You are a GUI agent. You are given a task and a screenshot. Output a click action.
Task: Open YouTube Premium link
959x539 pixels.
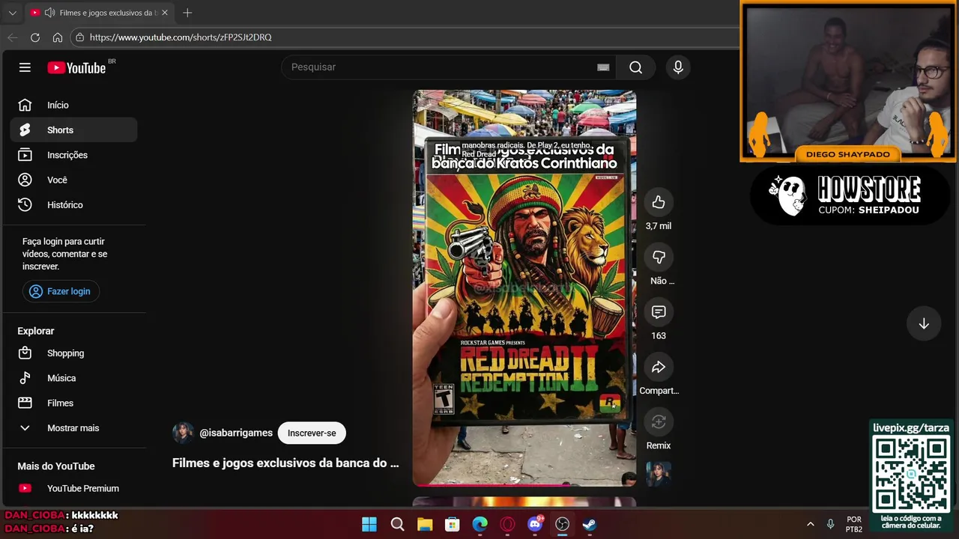[73, 488]
